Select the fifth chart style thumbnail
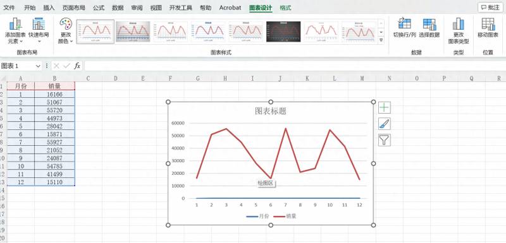Screen dimensions: 506x243 [x=246, y=32]
